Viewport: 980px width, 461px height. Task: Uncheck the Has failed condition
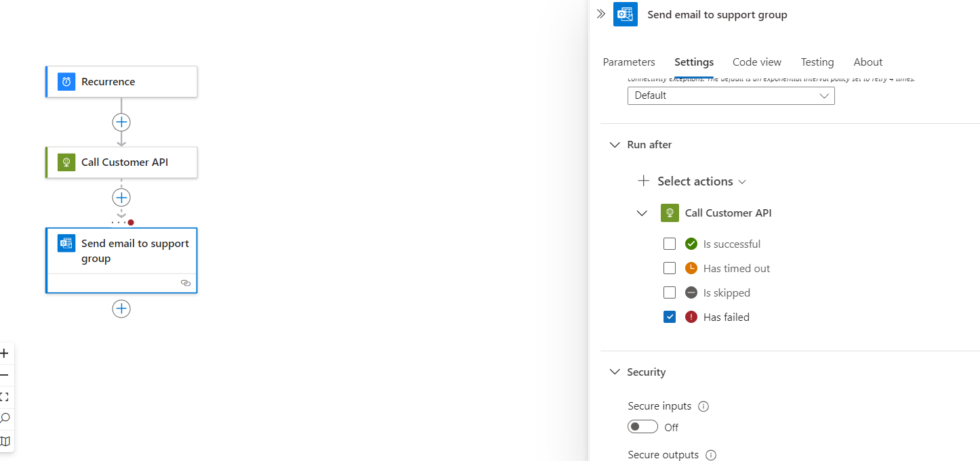(x=670, y=316)
